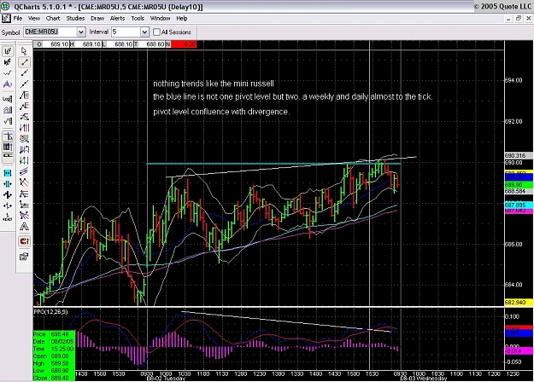
Task: Open the Alerts menu
Action: [118, 19]
